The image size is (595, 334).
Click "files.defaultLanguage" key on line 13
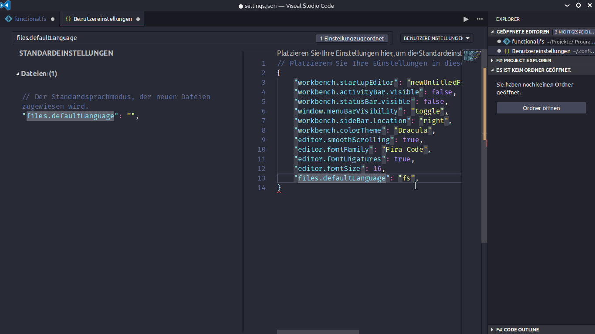point(342,178)
